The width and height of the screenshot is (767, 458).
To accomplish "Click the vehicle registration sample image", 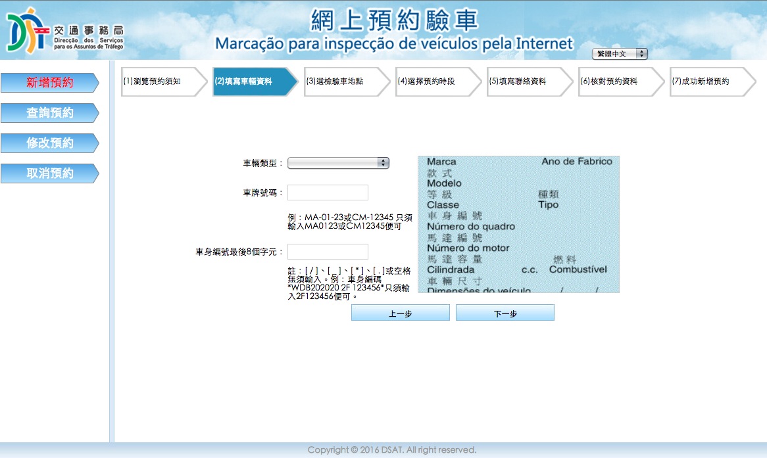I will tap(518, 224).
